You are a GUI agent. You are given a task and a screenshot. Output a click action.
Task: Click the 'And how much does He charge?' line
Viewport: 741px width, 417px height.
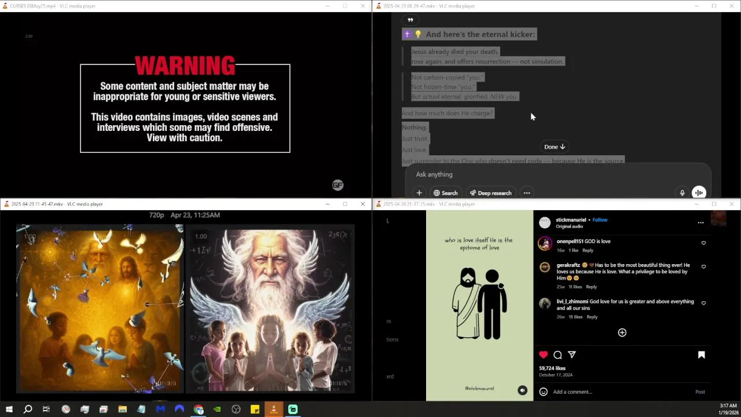click(447, 113)
